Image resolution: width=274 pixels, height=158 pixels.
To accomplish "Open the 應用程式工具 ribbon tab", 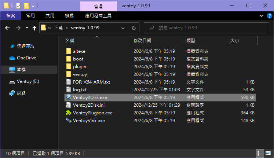I will pos(98,16).
